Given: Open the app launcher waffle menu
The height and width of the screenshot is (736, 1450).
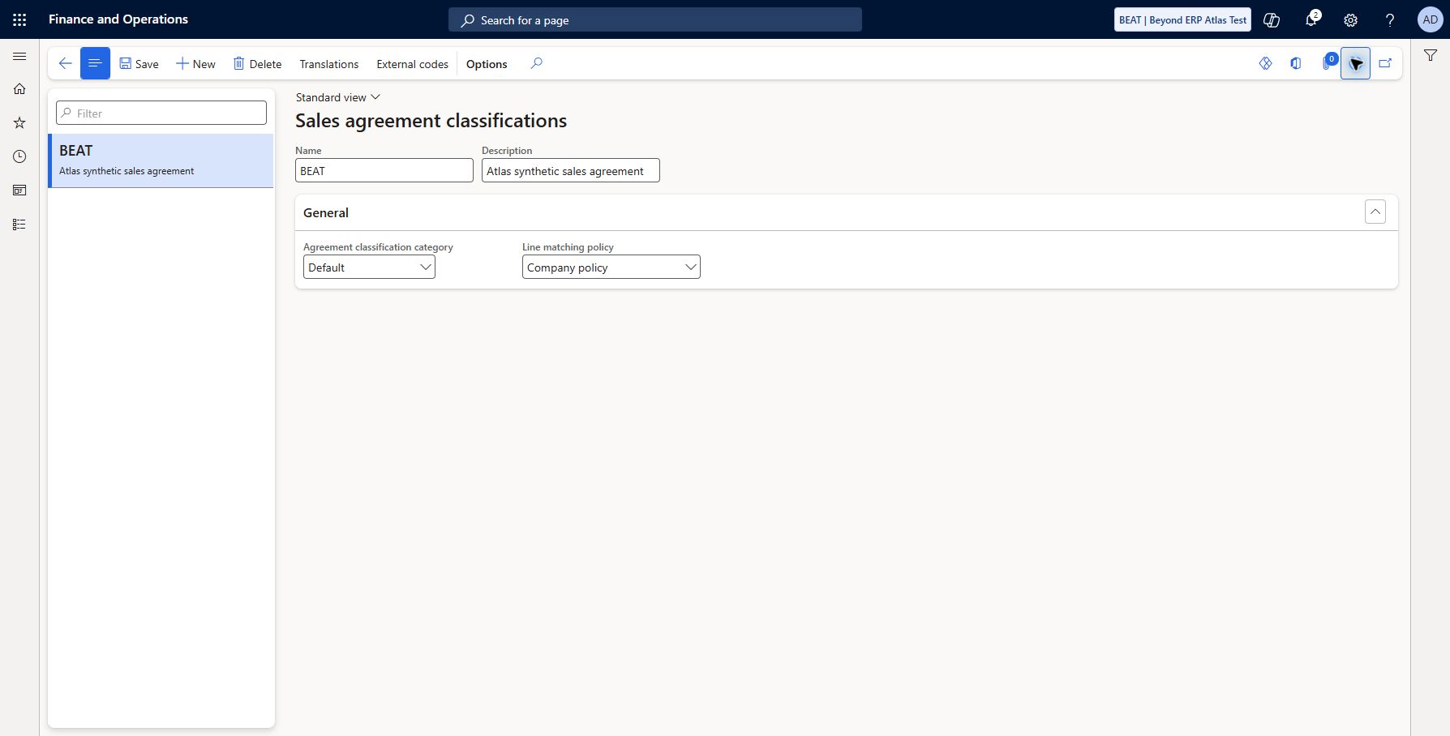Looking at the screenshot, I should point(19,19).
